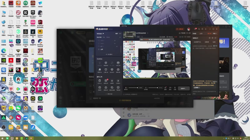This screenshot has height=140, width=250.
Task: Select the Recycle Bin desktop icon
Action: coord(3,32)
